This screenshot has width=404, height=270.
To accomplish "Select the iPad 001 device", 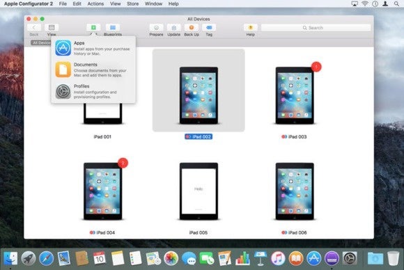I will tap(102, 113).
